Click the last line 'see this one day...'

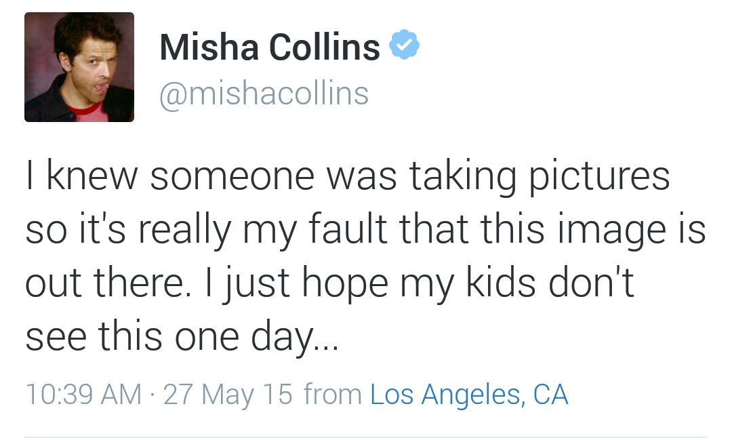tap(182, 335)
